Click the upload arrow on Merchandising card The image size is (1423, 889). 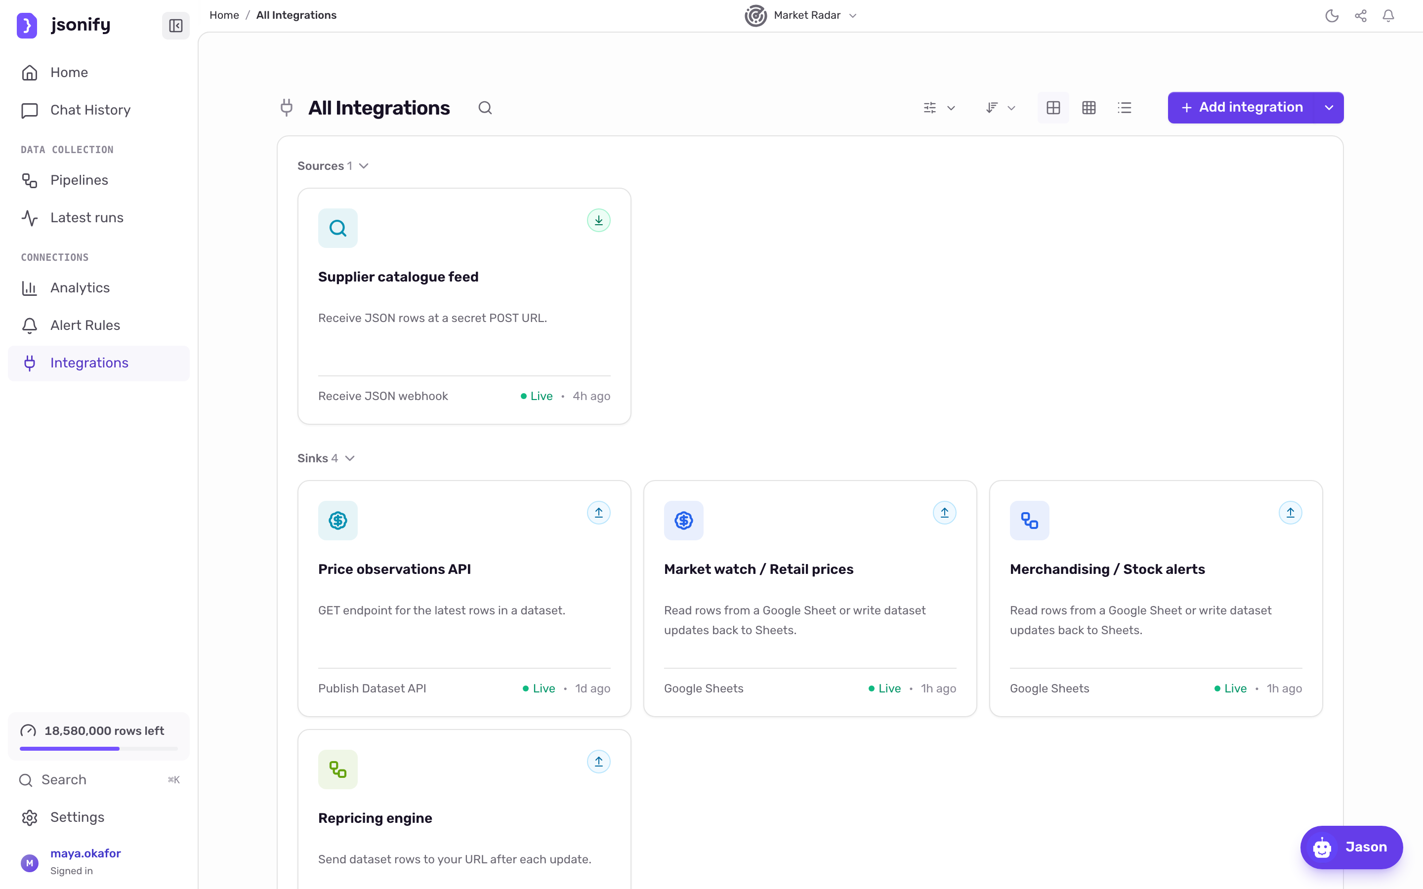tap(1290, 513)
